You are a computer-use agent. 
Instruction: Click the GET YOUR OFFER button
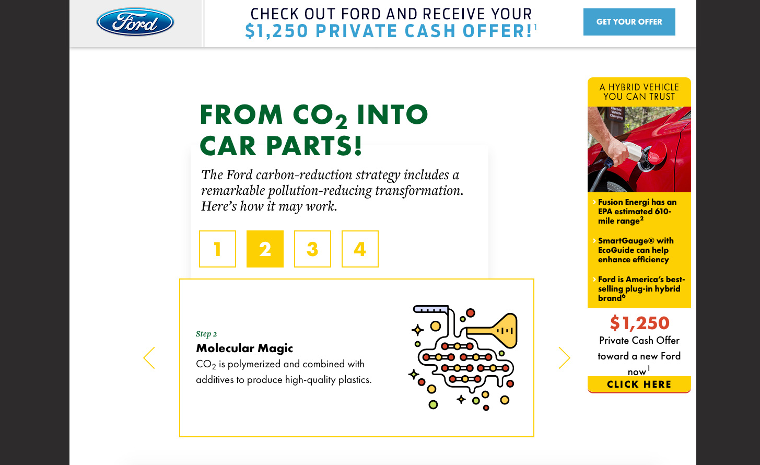coord(629,22)
